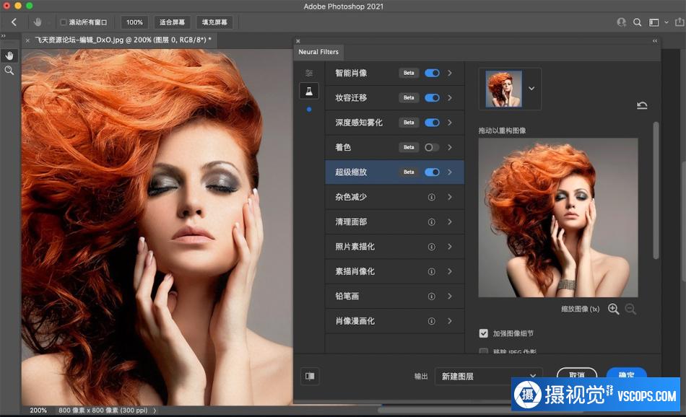Open the account profile icon
This screenshot has width=686, height=417.
click(x=621, y=22)
